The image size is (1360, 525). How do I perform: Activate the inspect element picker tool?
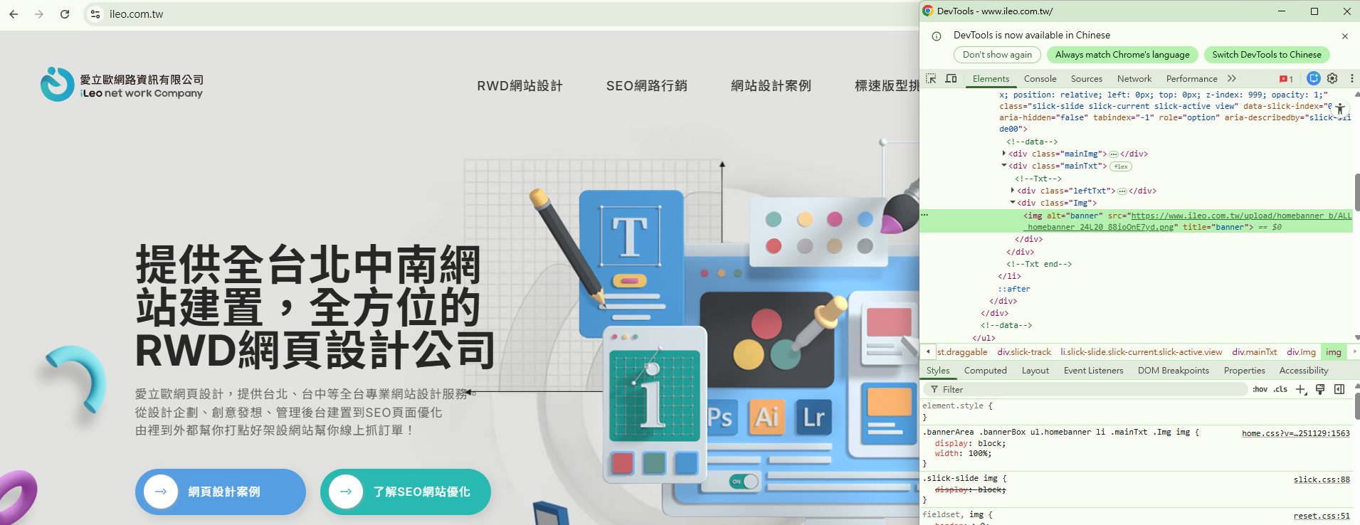click(931, 78)
